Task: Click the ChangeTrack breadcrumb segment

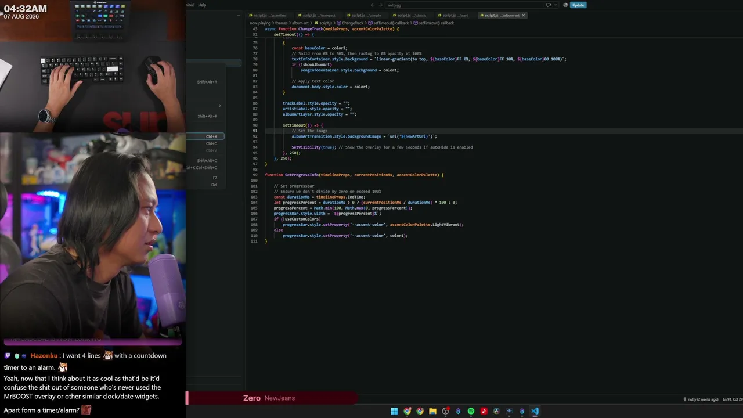Action: (350, 23)
